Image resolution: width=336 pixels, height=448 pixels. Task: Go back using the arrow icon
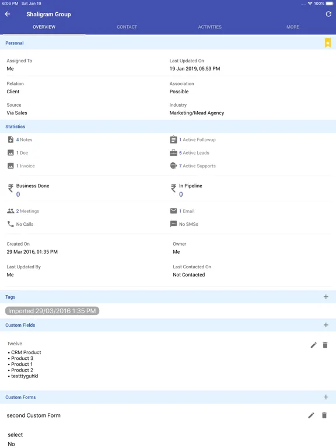[8, 14]
